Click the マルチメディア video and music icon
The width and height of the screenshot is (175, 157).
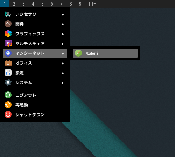point(8,43)
